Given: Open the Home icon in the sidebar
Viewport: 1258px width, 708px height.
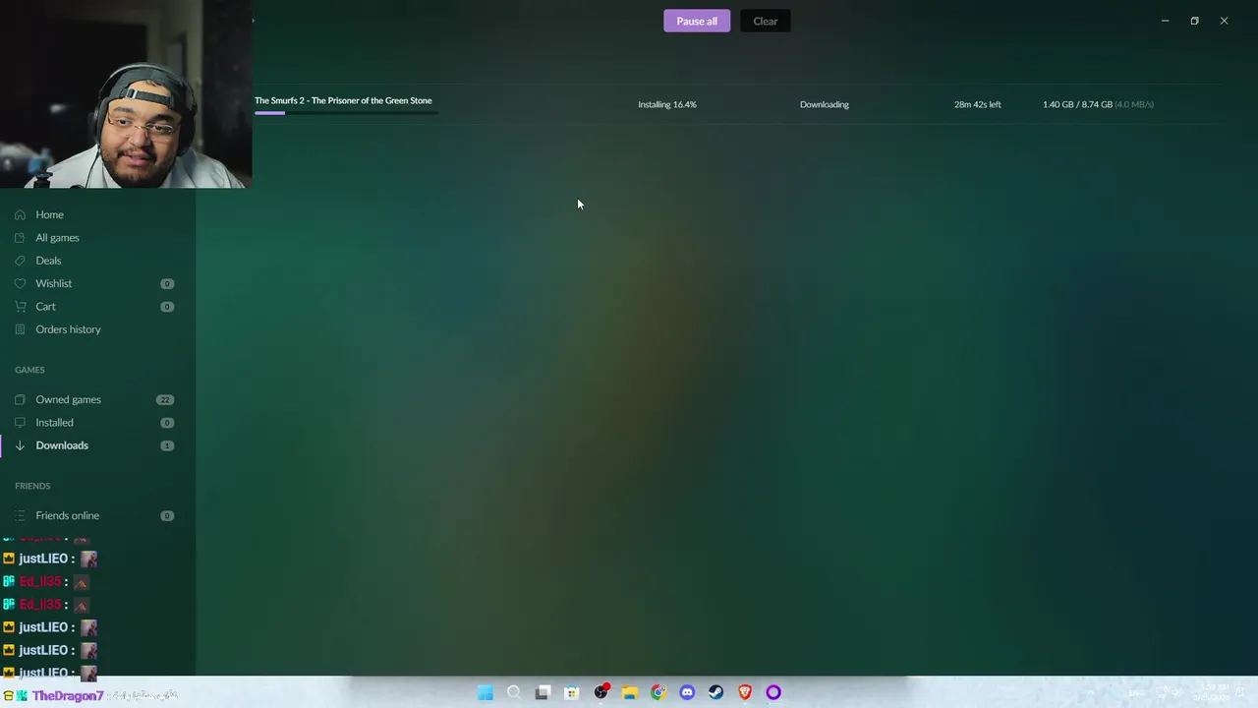Looking at the screenshot, I should click(20, 214).
